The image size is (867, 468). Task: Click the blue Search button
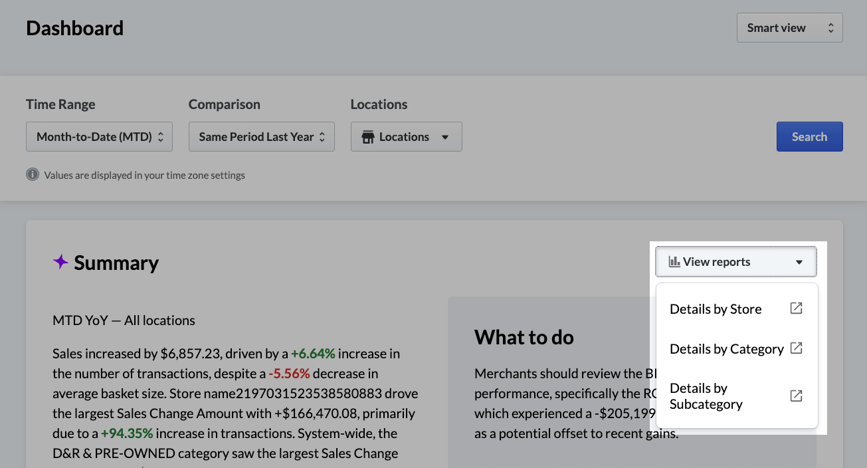(x=809, y=136)
